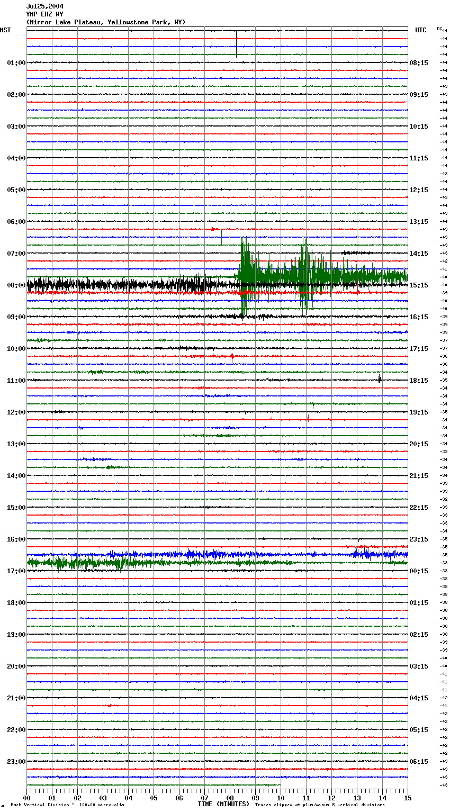Click minute 00 on the bottom axis
Image resolution: width=450 pixels, height=812 pixels.
26,798
